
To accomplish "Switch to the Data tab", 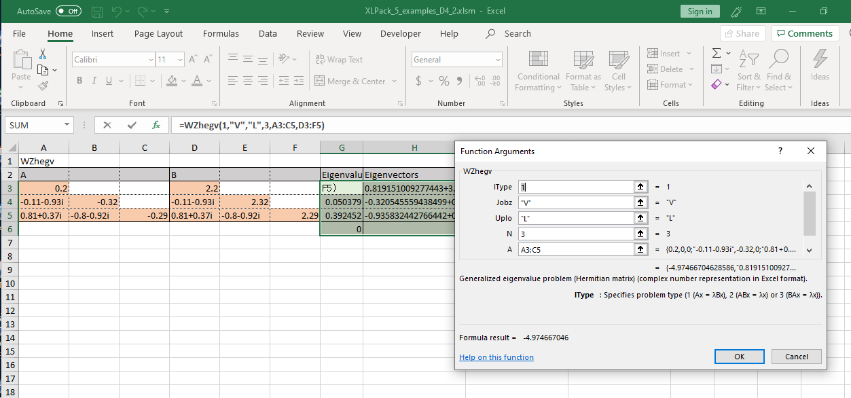I will [268, 33].
